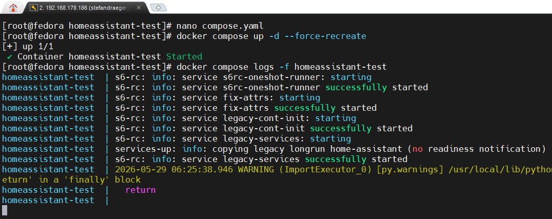Click '(no readiness notification)' text

[476, 149]
